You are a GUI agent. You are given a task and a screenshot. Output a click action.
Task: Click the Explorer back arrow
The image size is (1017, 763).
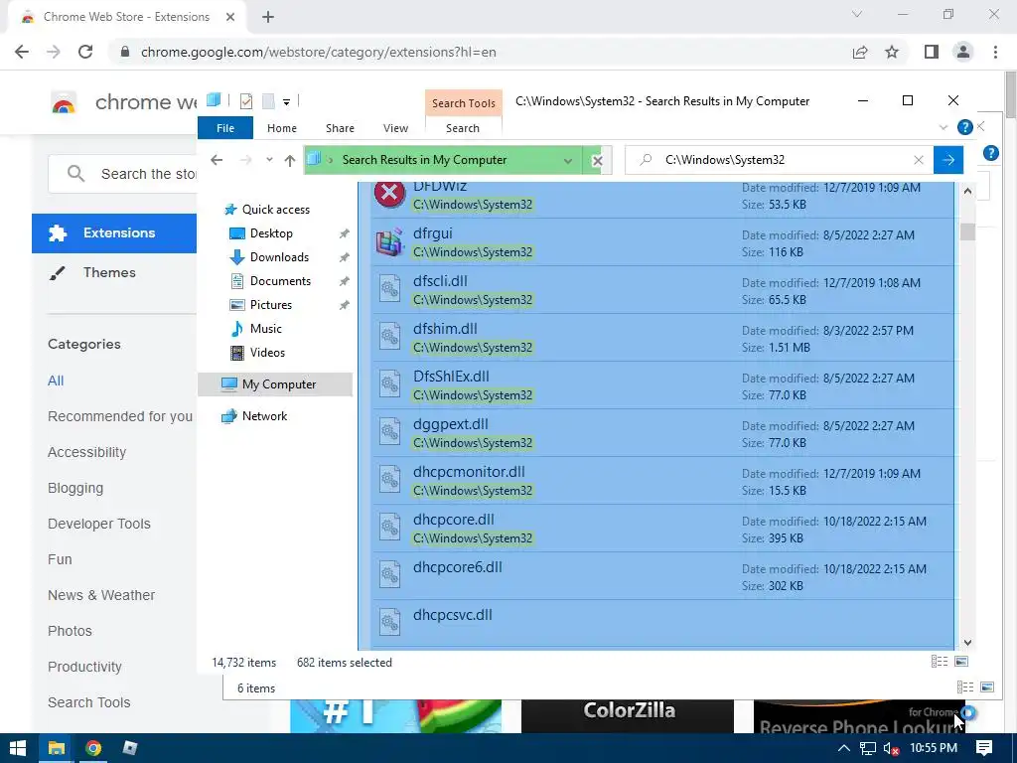coord(217,160)
